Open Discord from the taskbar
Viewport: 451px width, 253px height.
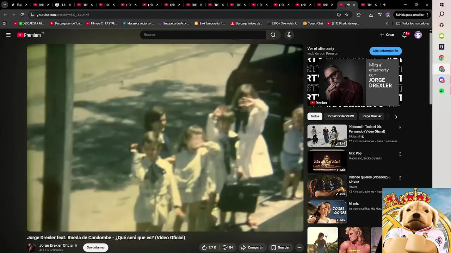441,80
